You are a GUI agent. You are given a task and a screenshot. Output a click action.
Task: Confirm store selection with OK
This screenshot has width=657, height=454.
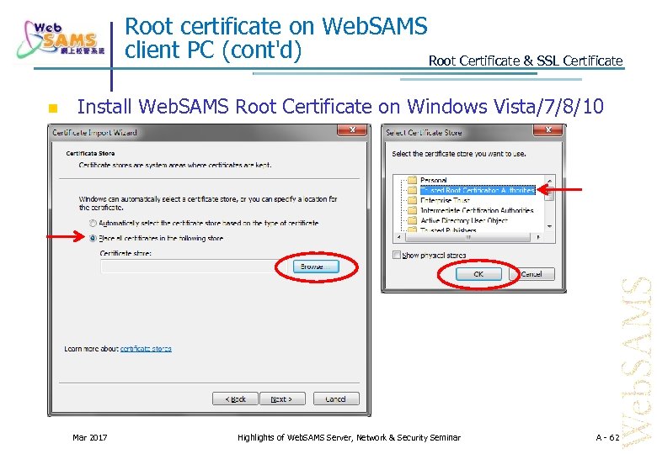point(478,274)
